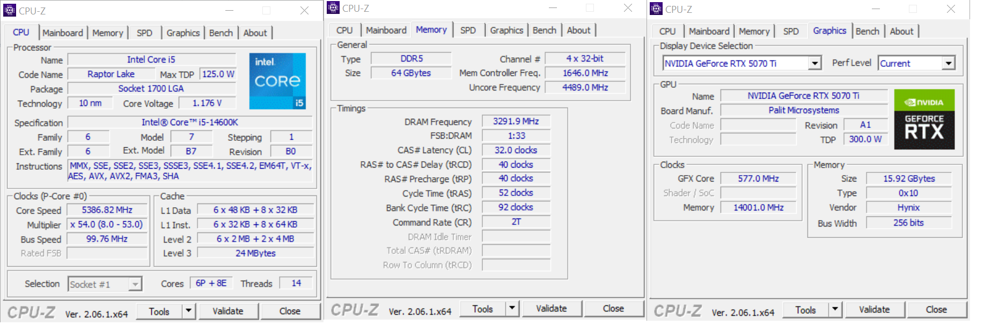Viewport: 984px width, 325px height.
Task: Click memory Size value 64 GBytes
Action: coord(412,73)
